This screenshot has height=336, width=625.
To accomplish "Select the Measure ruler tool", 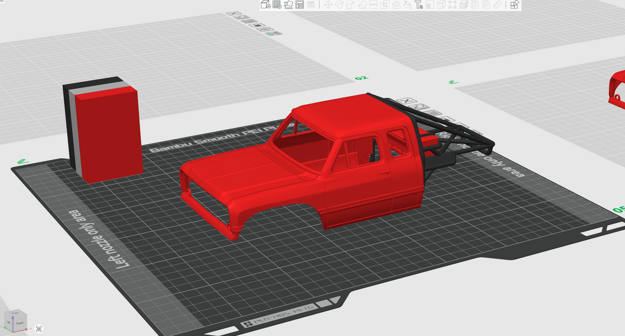I will tap(497, 5).
